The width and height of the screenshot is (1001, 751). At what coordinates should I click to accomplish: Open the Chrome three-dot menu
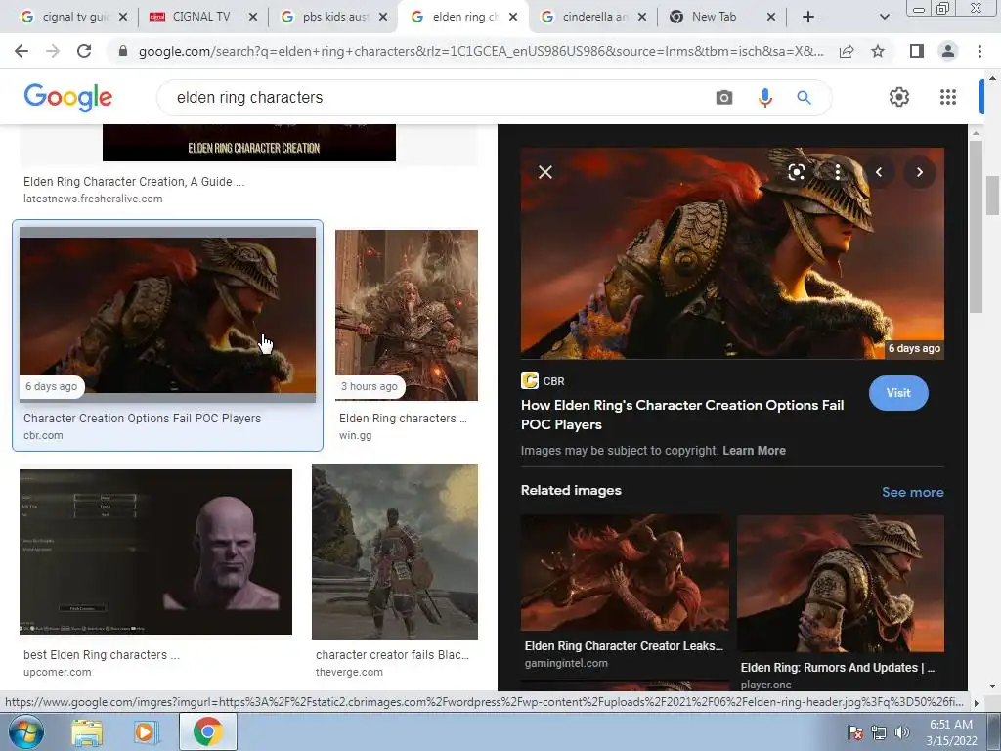click(979, 51)
